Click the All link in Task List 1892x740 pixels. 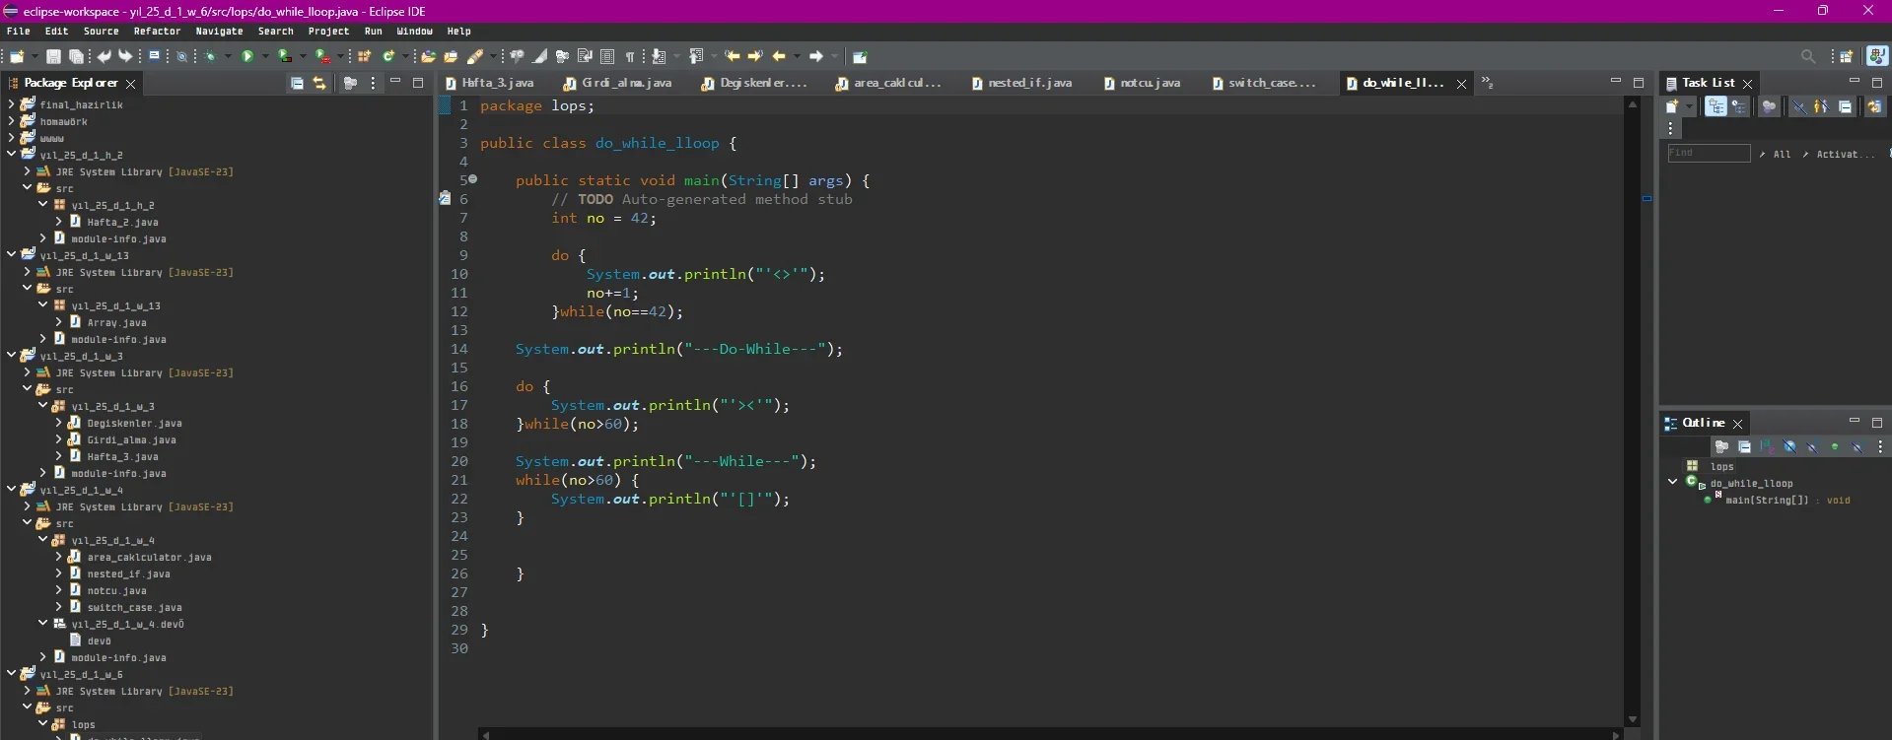pos(1782,154)
